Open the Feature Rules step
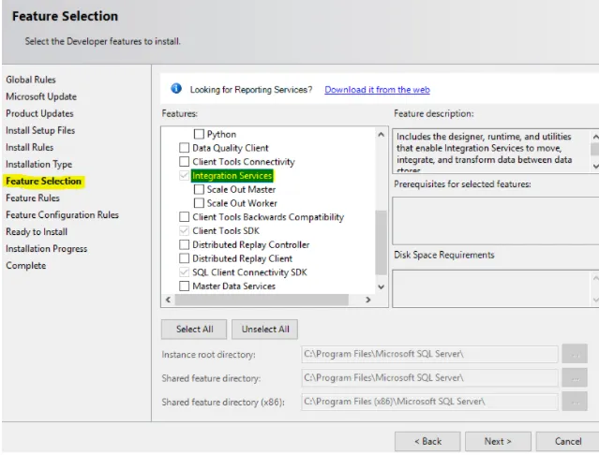Viewport: 599px width, 455px height. (x=33, y=198)
